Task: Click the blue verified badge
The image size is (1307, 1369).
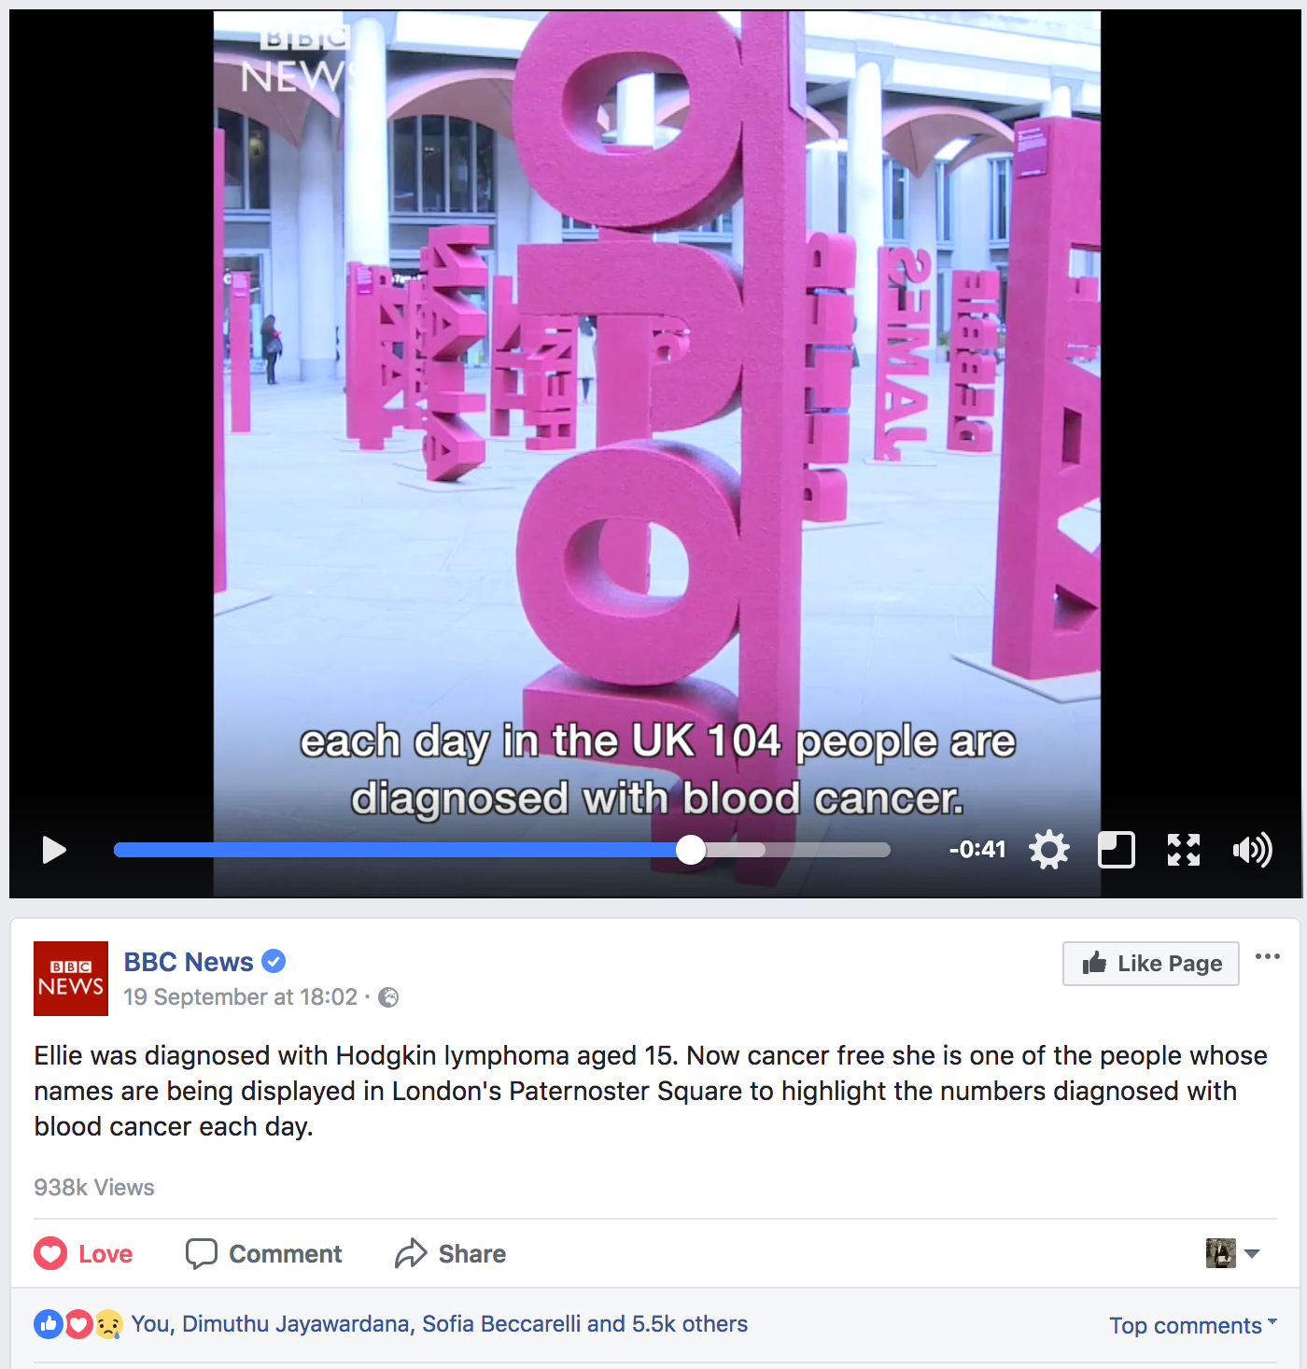Action: click(274, 961)
